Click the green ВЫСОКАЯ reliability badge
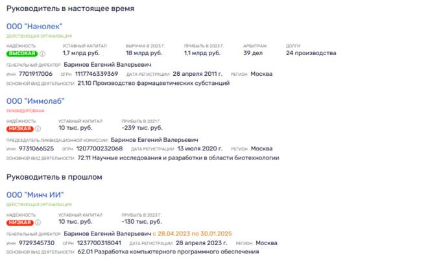The image size is (441, 260). (x=22, y=53)
